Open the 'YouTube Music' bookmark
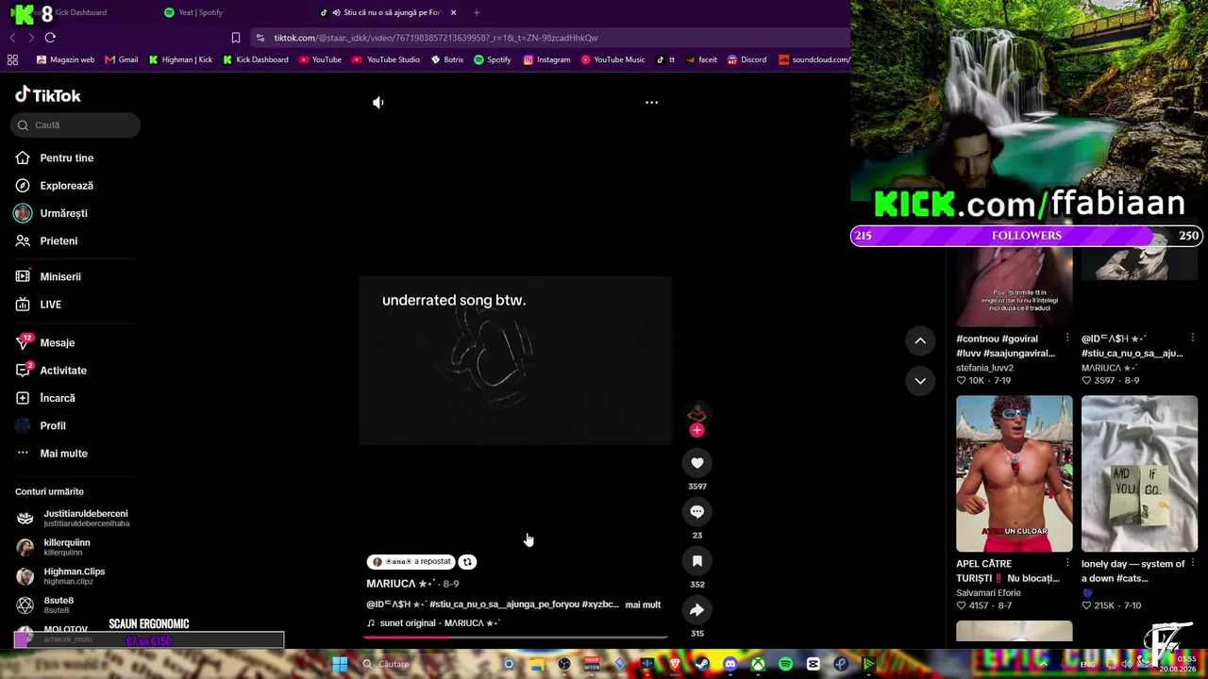The image size is (1208, 679). [613, 59]
